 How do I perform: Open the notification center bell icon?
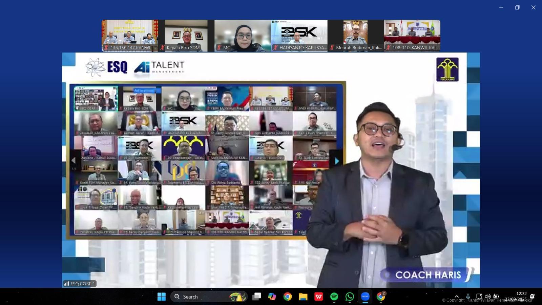coord(532,297)
